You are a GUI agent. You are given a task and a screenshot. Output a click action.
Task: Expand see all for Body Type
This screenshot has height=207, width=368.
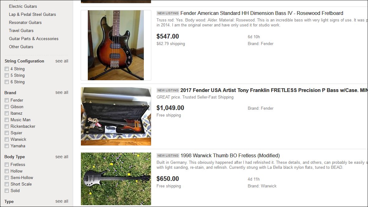coord(62,157)
